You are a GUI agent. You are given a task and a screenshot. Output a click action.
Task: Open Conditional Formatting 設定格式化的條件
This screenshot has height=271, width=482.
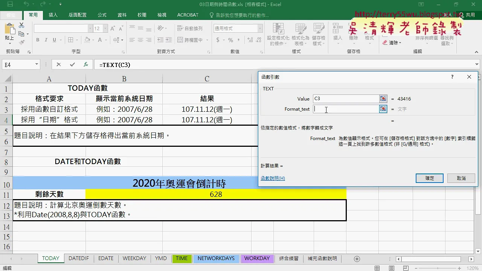pos(278,34)
